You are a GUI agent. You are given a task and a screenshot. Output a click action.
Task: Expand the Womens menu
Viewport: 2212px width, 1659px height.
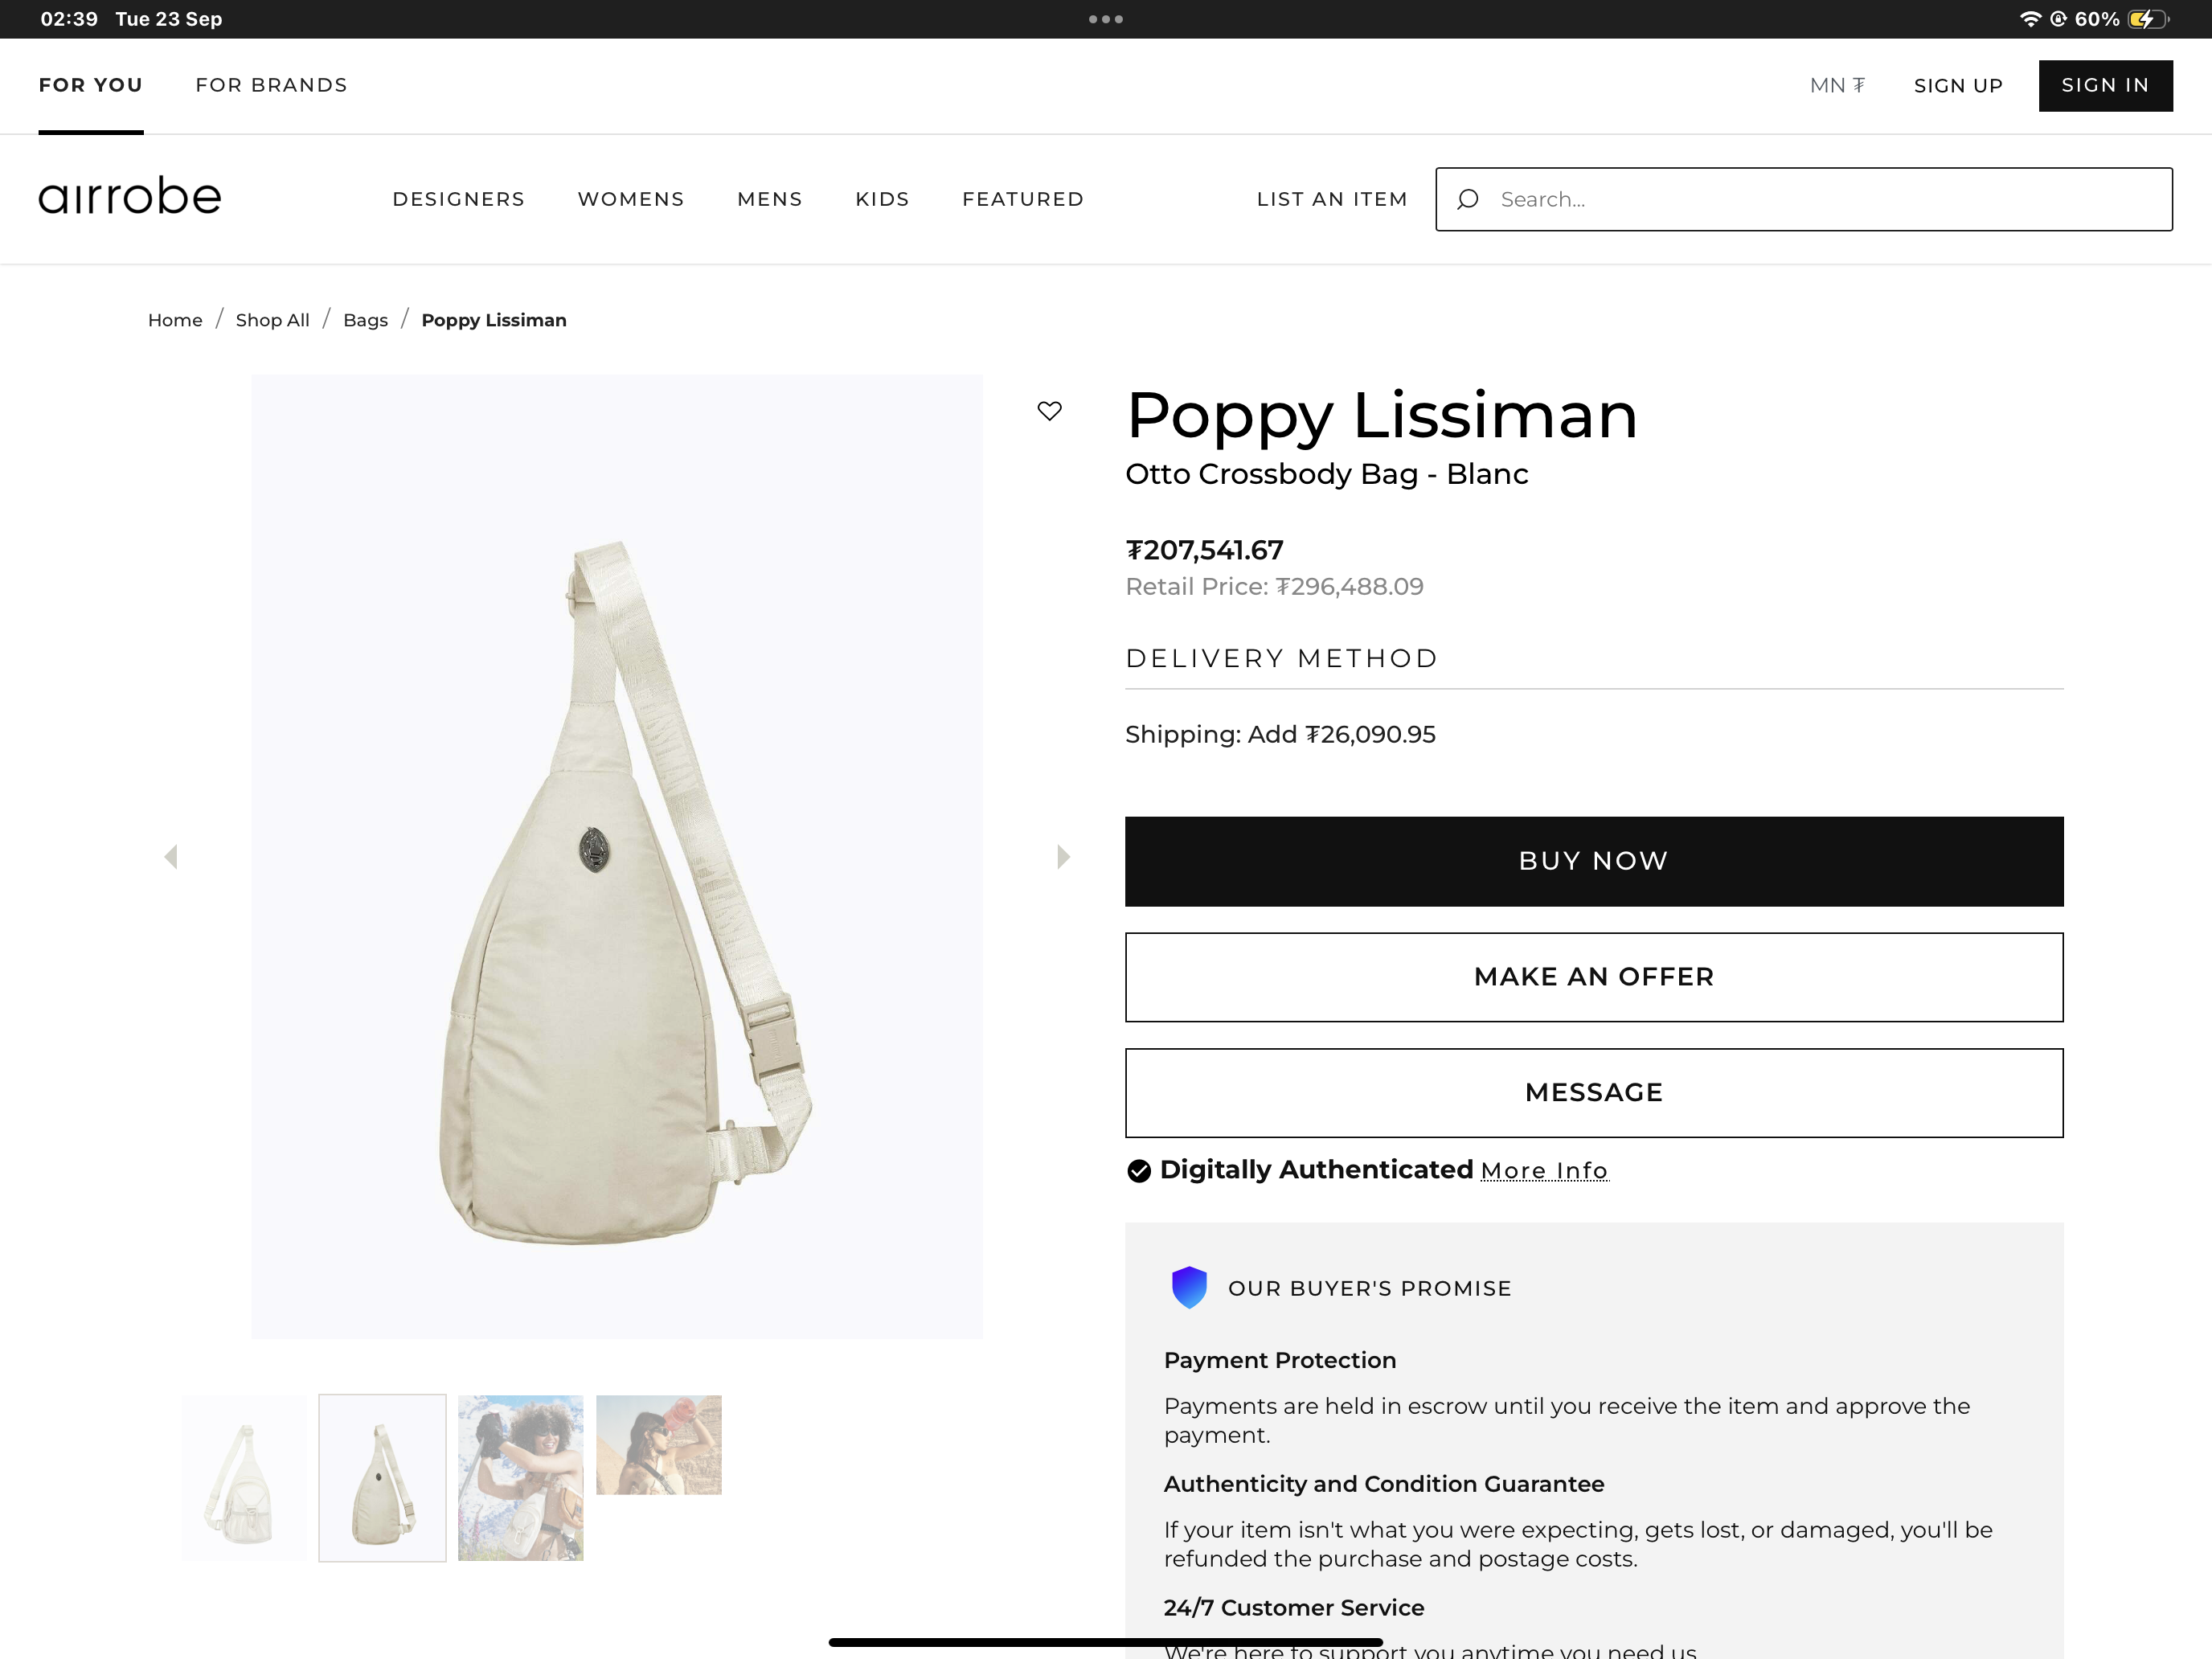(x=631, y=199)
